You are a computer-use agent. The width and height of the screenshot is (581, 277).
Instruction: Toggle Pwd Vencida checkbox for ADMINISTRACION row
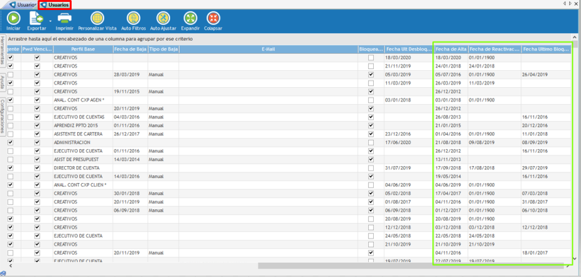pos(37,142)
